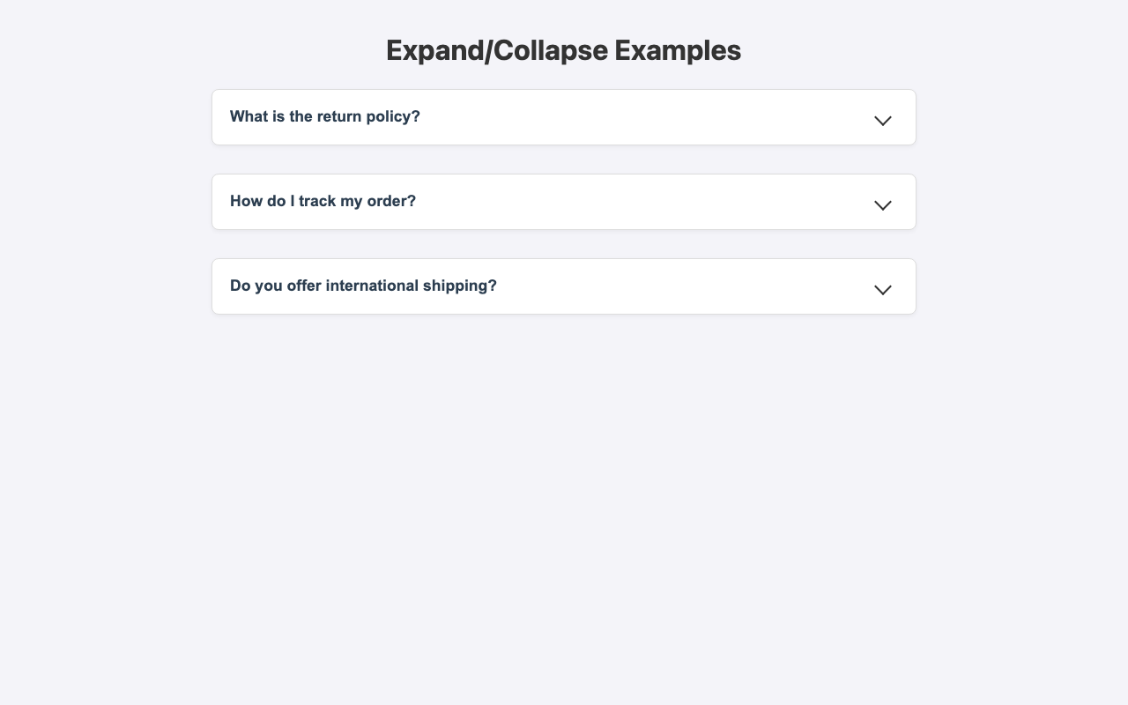The height and width of the screenshot is (705, 1128).
Task: Expand the 'What is the return policy?' section
Action: [564, 117]
